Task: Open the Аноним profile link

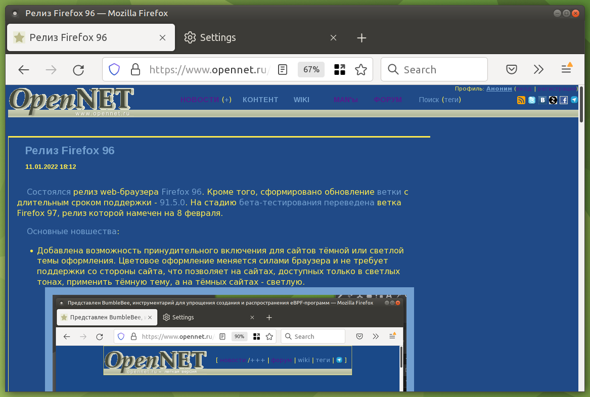Action: click(x=499, y=89)
